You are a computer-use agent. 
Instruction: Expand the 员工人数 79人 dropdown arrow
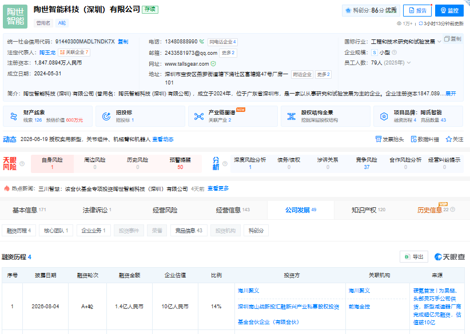(x=409, y=63)
